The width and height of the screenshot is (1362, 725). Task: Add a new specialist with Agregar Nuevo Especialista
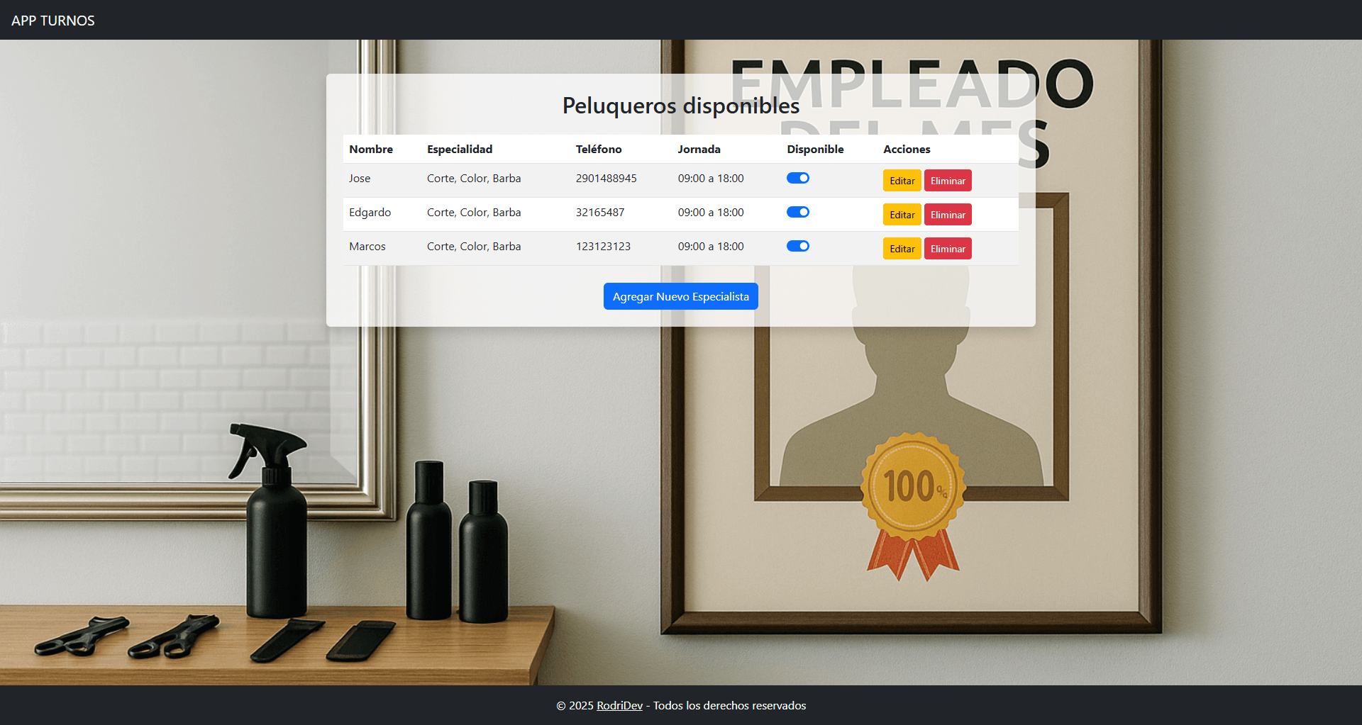pos(680,296)
